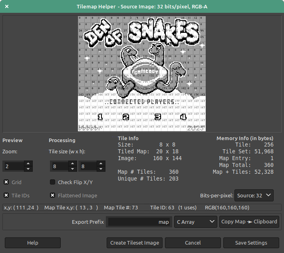Click Copy Map to Clipboard button
Viewport: 284px width, 253px height.
pos(249,222)
